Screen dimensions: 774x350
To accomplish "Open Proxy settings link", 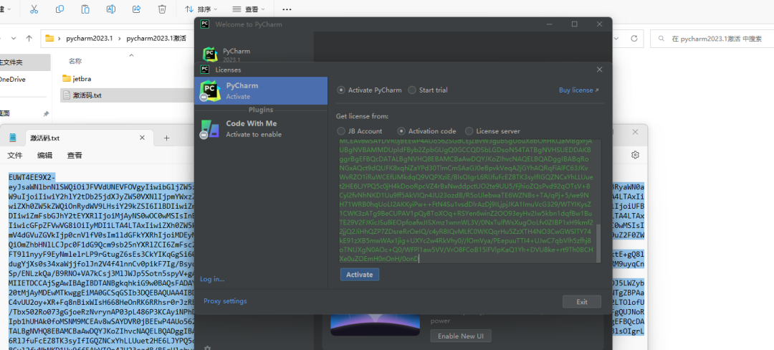I will coord(225,301).
